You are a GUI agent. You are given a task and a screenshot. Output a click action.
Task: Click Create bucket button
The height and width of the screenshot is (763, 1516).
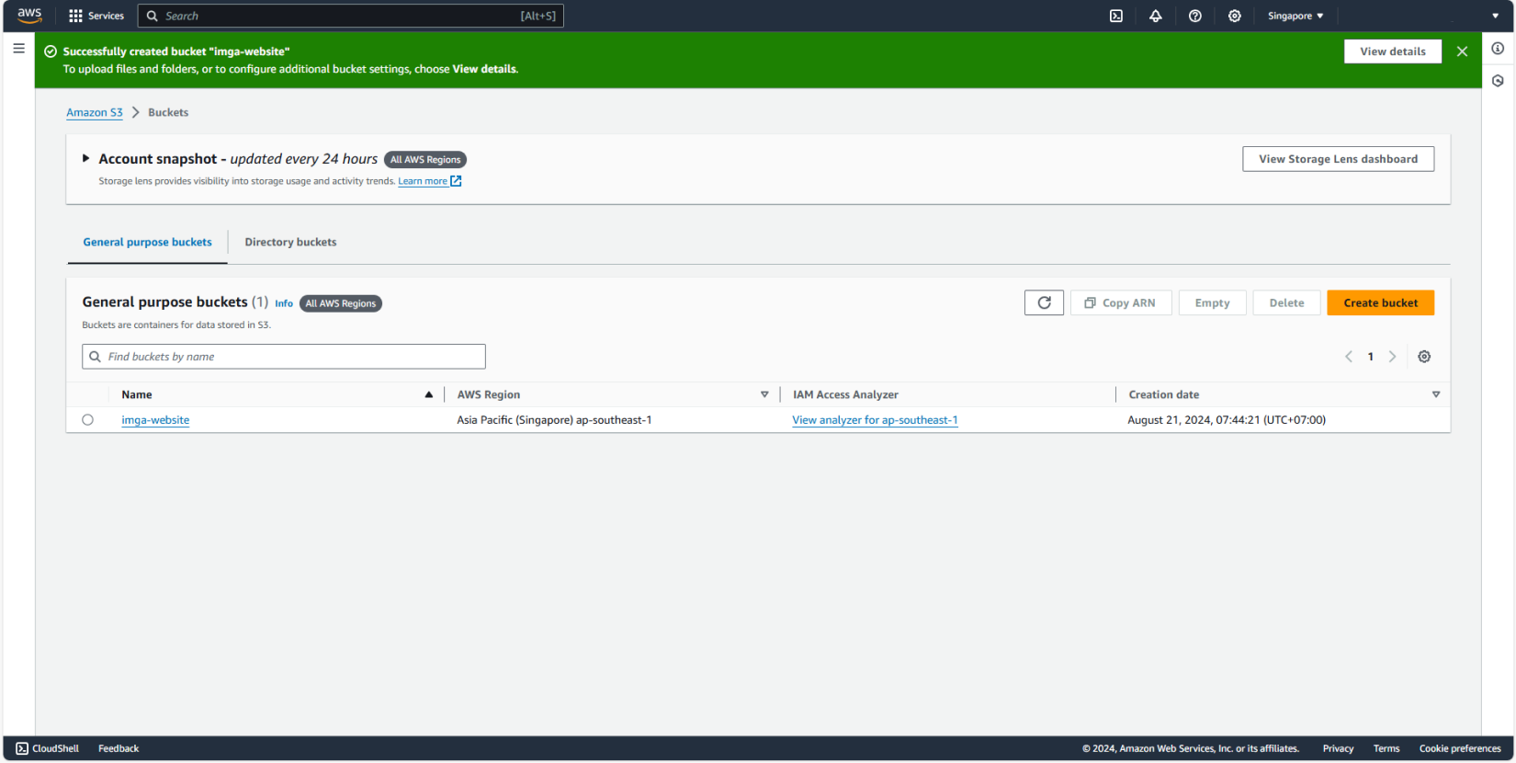1380,302
